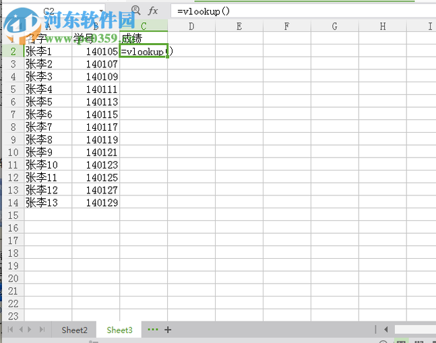Select cell with 张李5
The height and width of the screenshot is (343, 436).
(x=48, y=102)
